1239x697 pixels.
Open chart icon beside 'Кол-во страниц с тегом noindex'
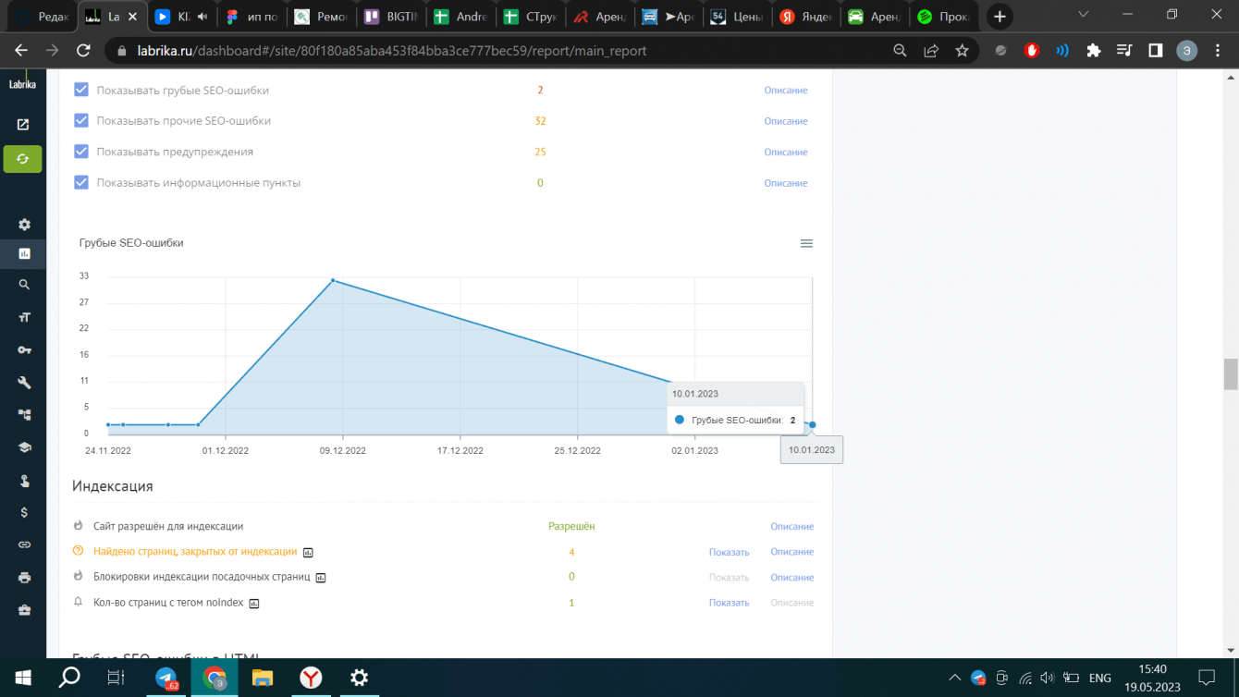(x=254, y=604)
